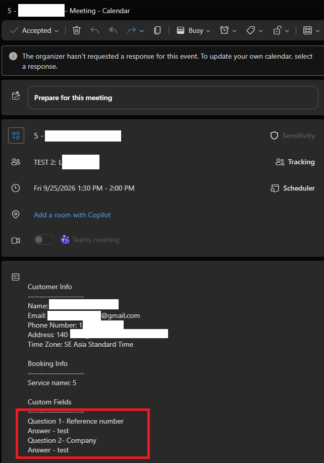
Task: Click the Bookings event type icon
Action: click(16, 135)
